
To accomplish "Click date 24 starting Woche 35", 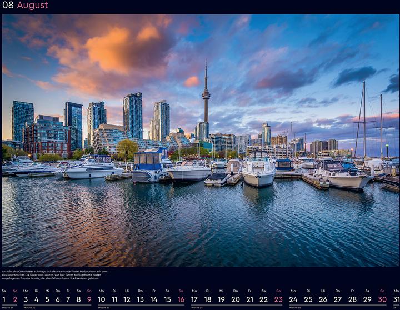I will (293, 299).
